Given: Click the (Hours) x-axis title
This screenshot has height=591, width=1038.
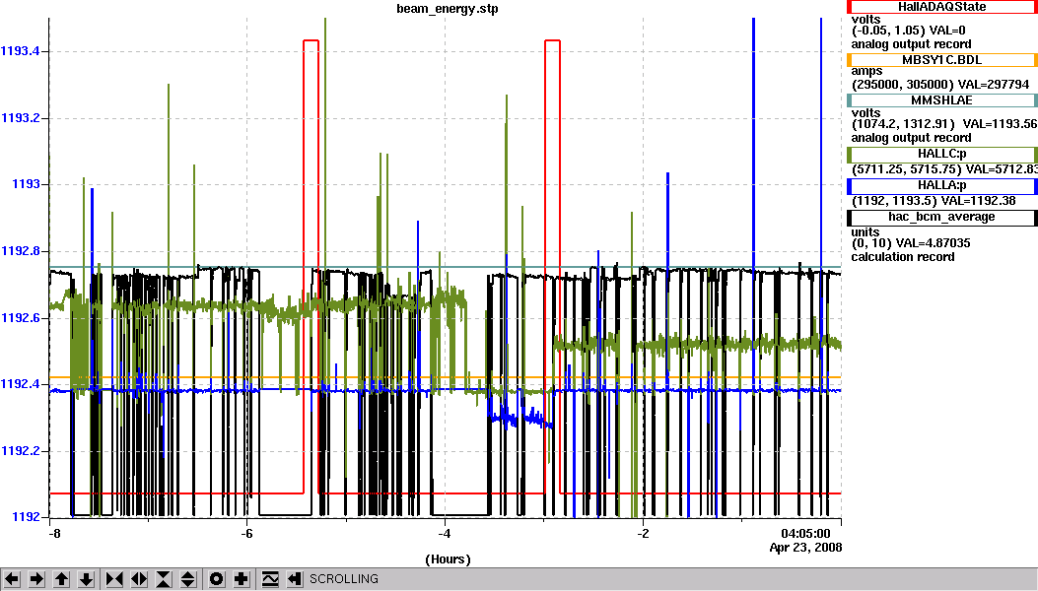Looking at the screenshot, I should [x=448, y=559].
